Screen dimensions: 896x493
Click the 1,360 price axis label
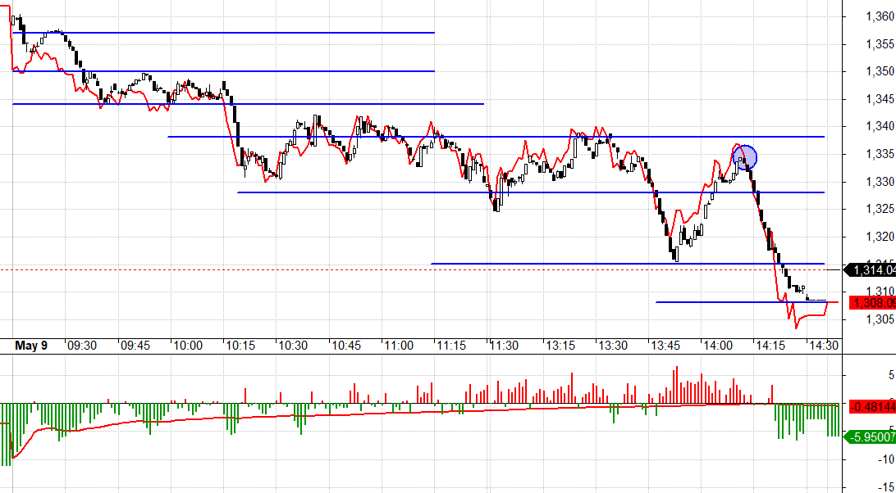point(880,16)
